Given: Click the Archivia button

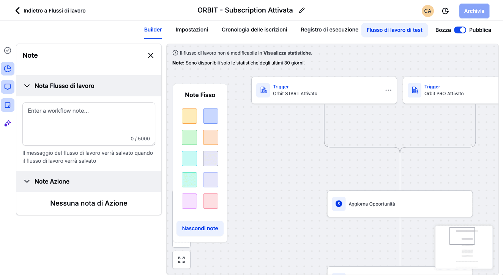Looking at the screenshot, I should [x=474, y=11].
